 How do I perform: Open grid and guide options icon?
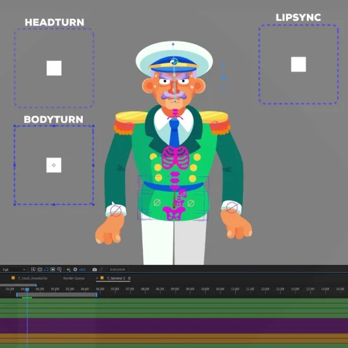(59, 270)
